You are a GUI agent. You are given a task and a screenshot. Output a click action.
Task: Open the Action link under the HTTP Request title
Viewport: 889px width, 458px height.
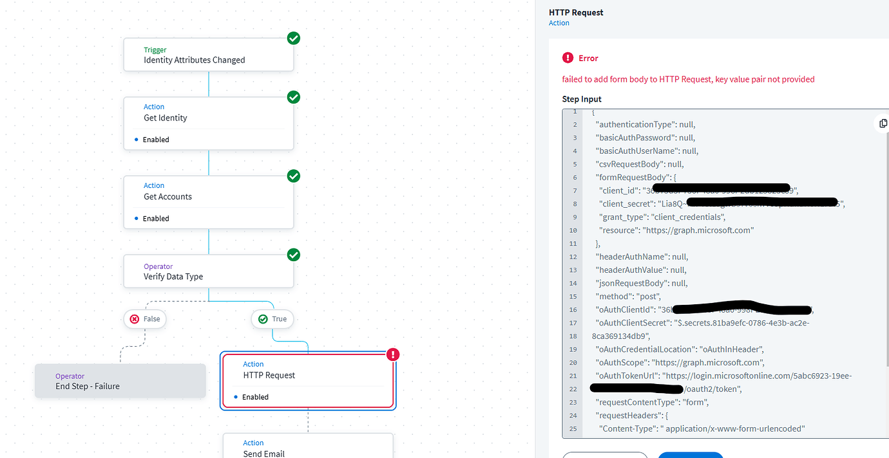[x=559, y=23]
